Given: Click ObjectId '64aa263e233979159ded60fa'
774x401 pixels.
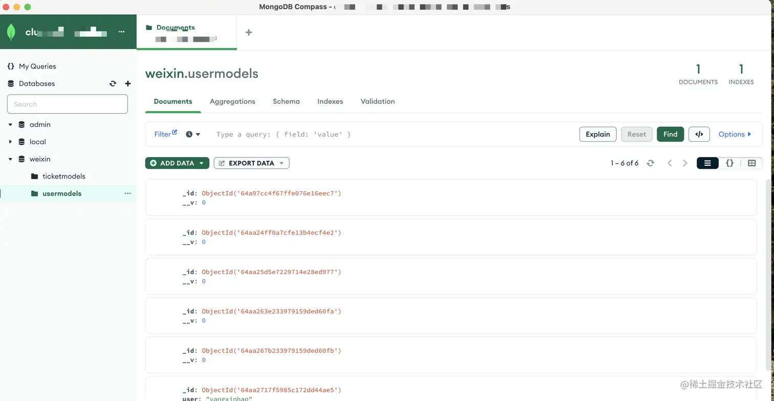Looking at the screenshot, I should (x=271, y=311).
